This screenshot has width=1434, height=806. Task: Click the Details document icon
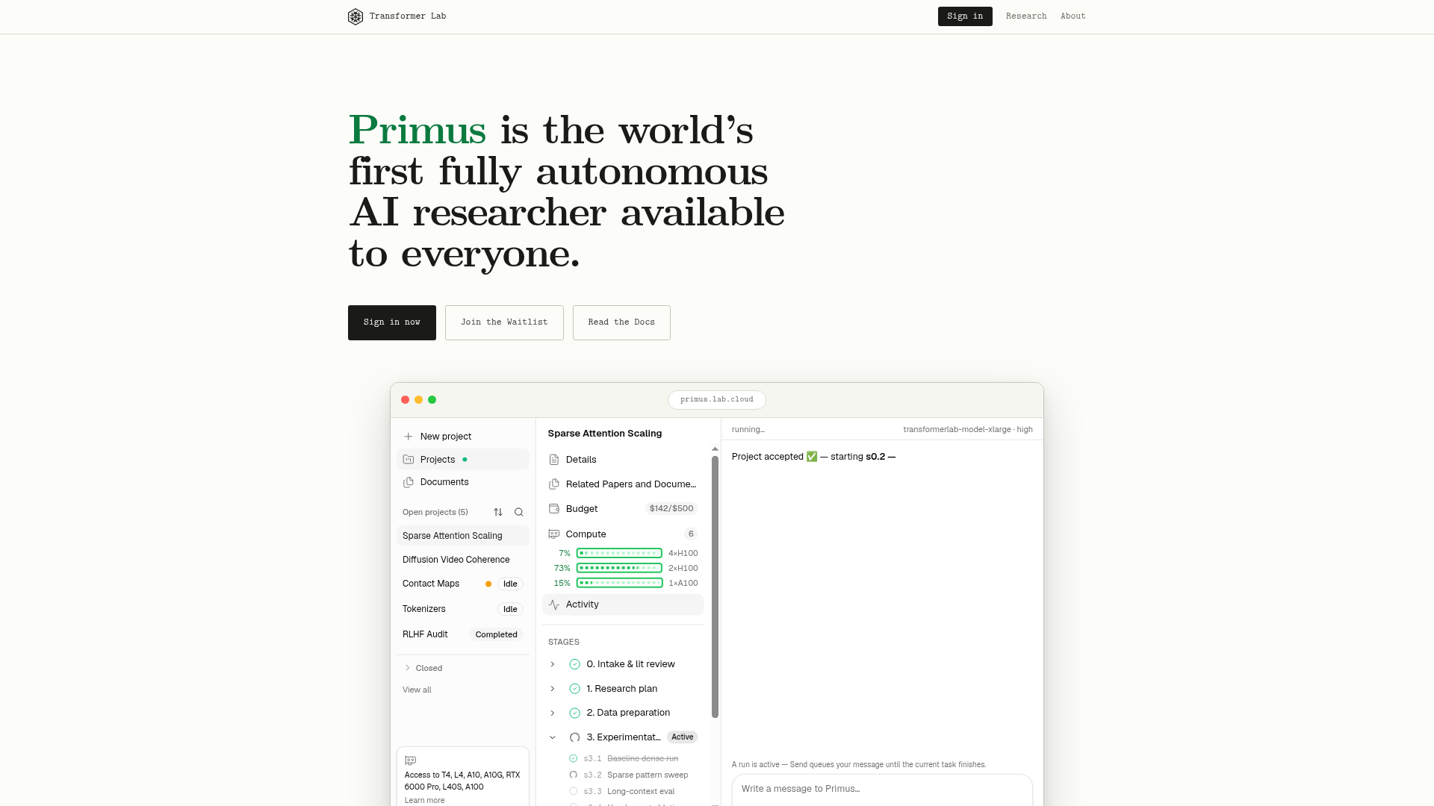click(554, 460)
